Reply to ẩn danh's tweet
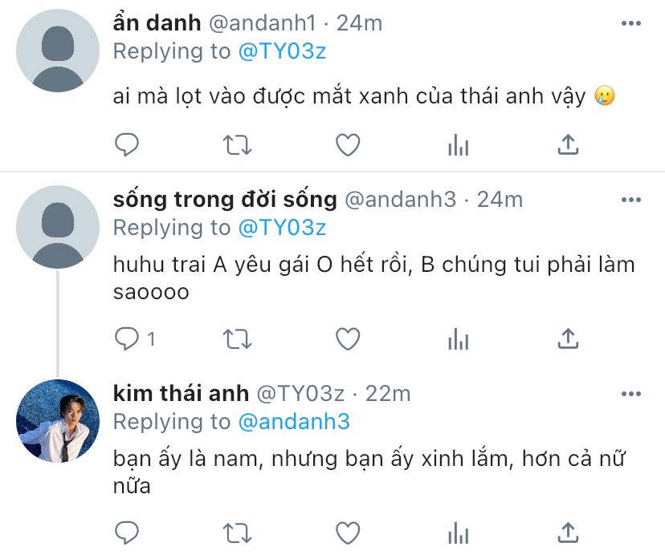665x559 pixels. tap(127, 145)
